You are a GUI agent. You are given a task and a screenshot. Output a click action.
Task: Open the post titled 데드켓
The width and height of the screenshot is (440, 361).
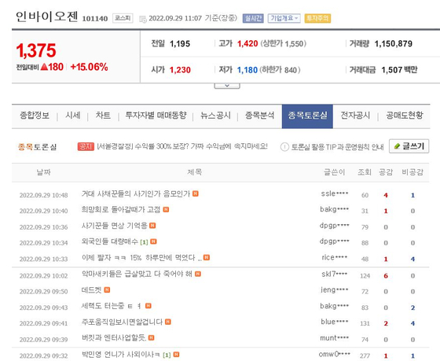coord(91,290)
